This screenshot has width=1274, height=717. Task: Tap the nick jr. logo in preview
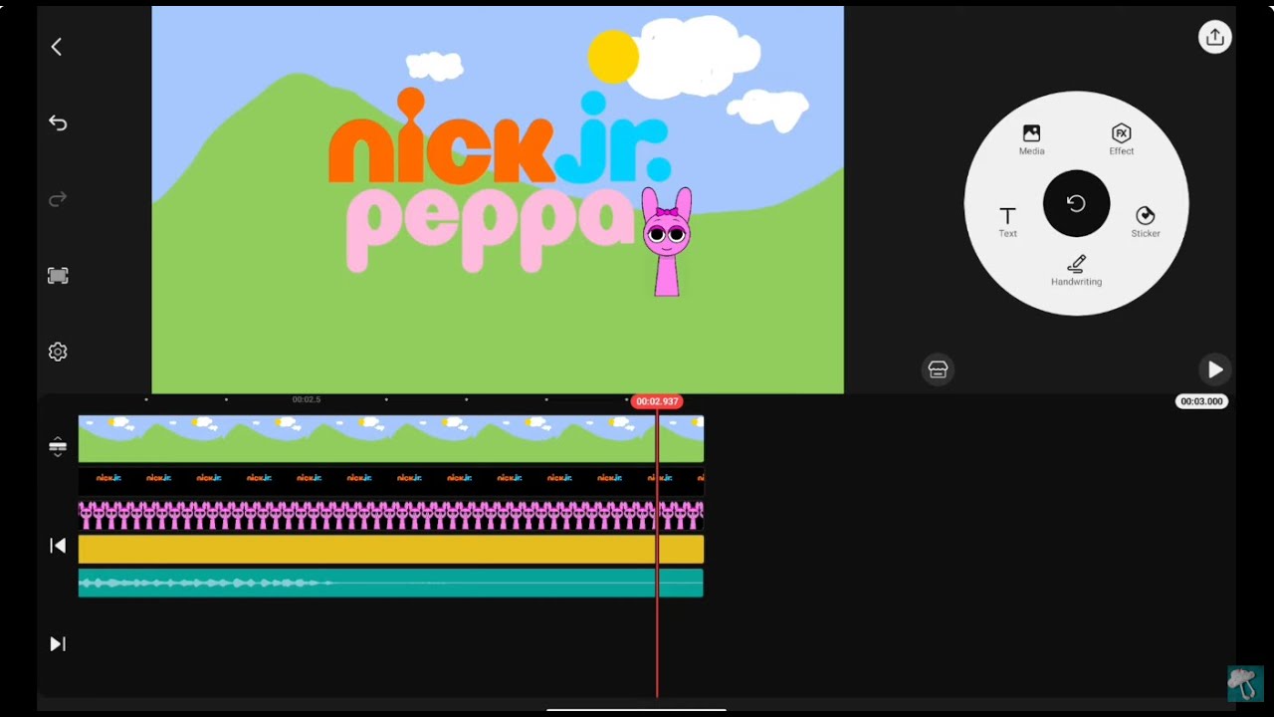(x=500, y=137)
